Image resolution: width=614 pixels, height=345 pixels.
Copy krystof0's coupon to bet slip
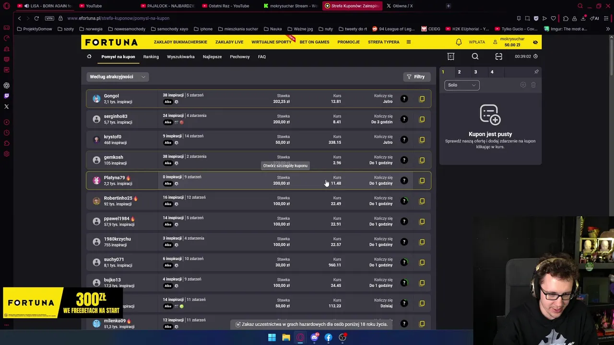[x=422, y=140]
